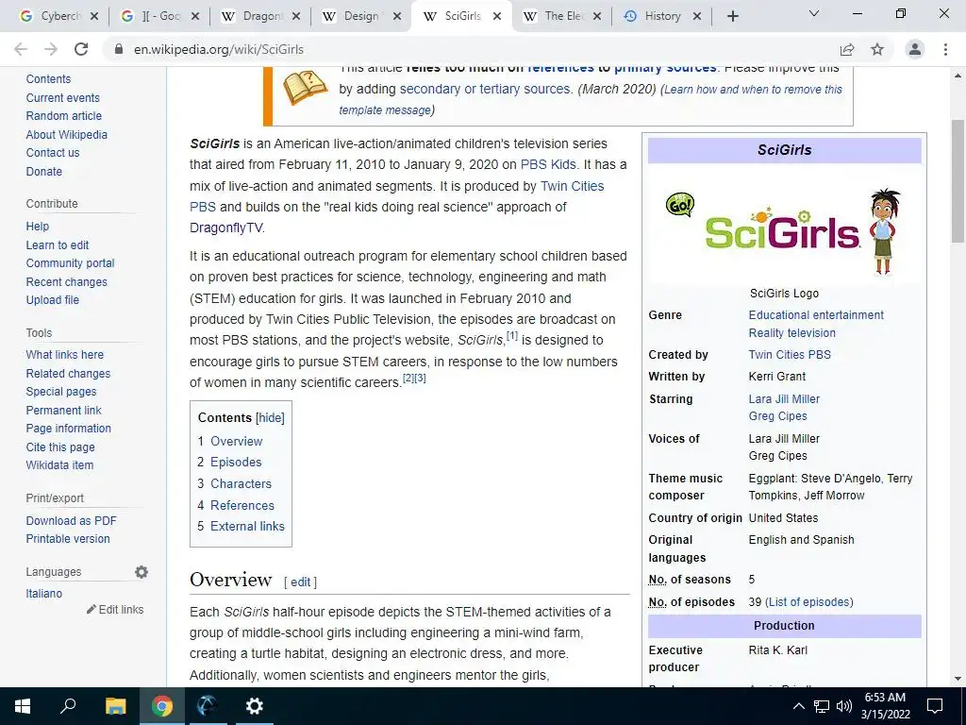
Task: Reload the SciGirls page
Action: coord(81,49)
